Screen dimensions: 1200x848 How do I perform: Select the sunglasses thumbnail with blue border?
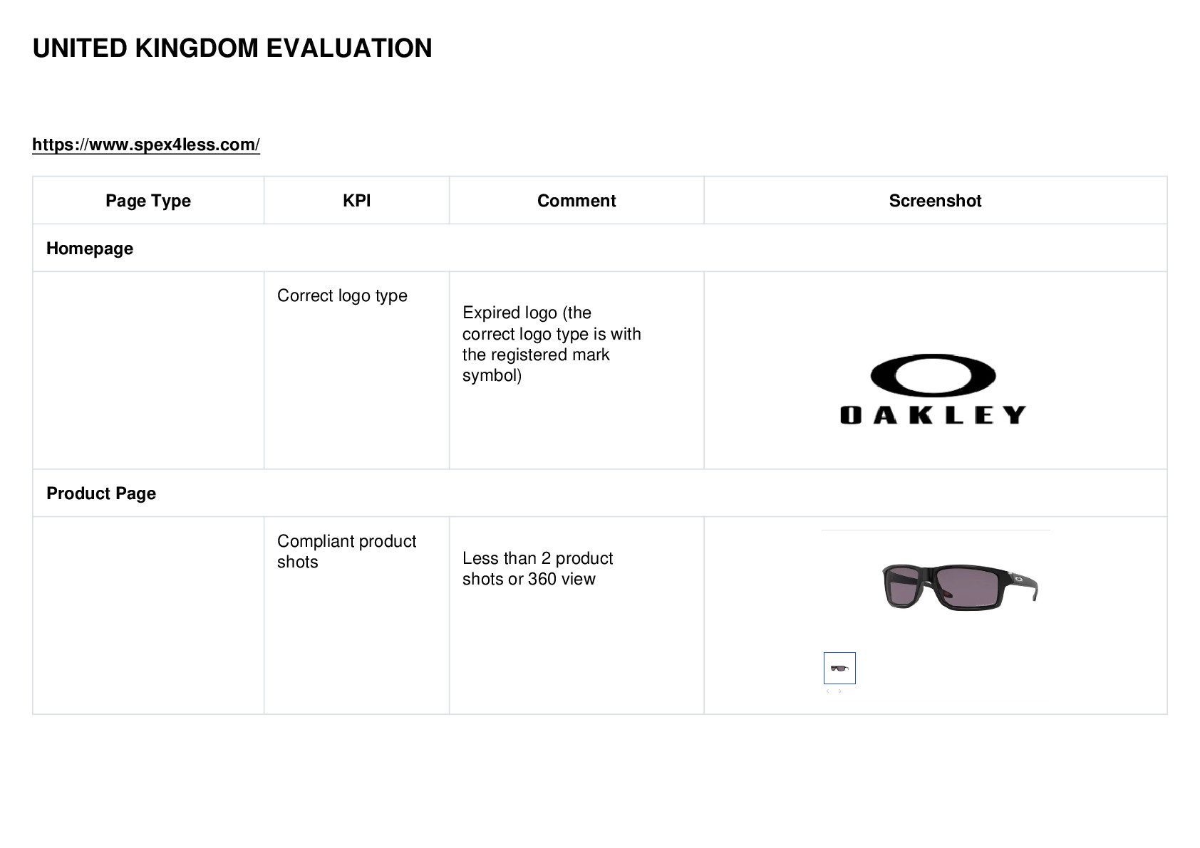[x=839, y=668]
